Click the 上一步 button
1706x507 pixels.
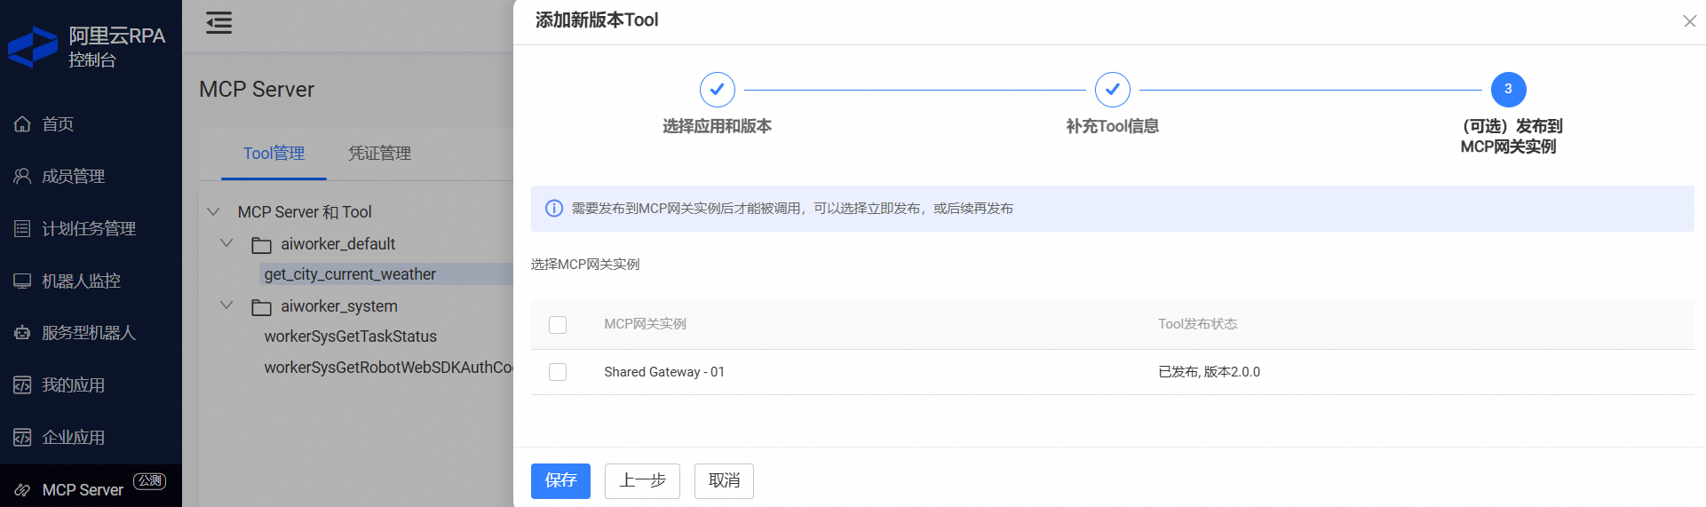642,481
